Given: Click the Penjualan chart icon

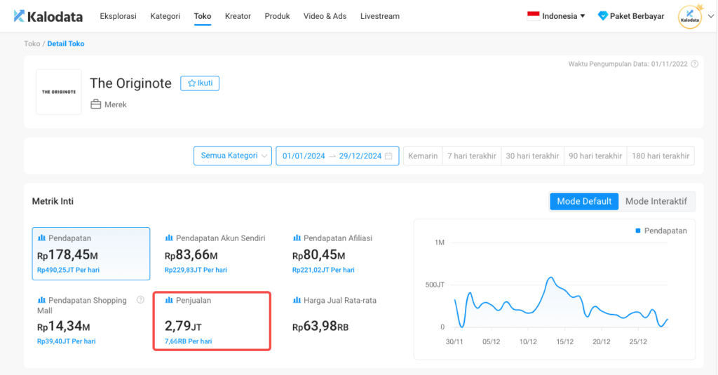Looking at the screenshot, I should pos(169,301).
